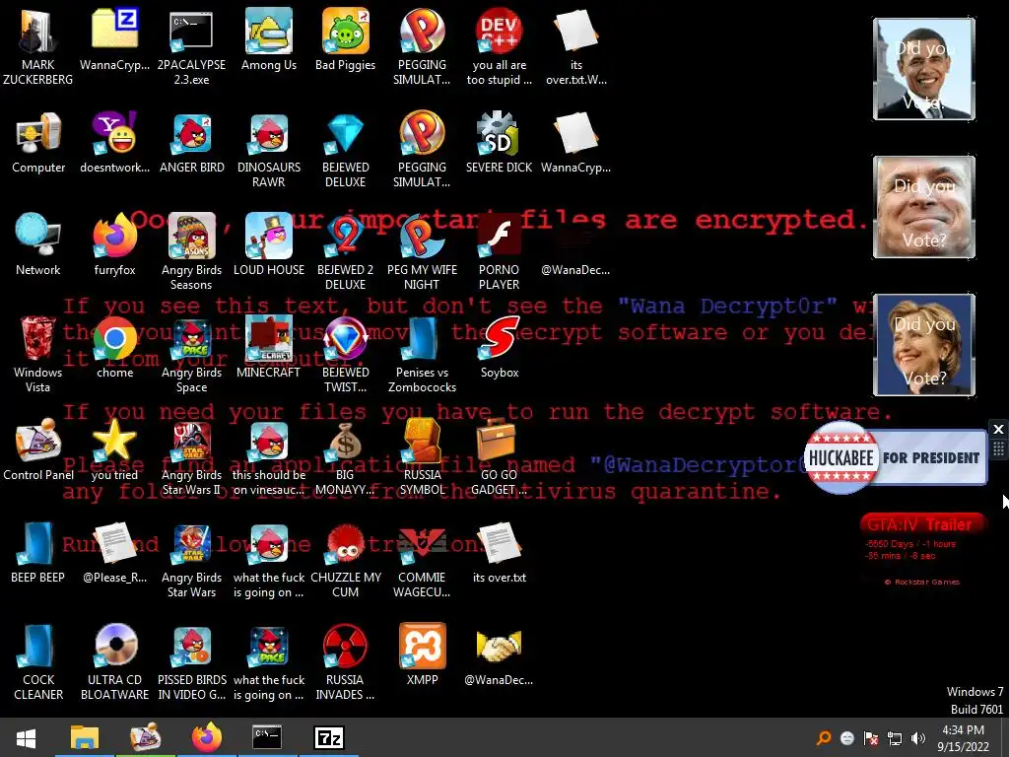Open the MARK ZUCKERBERG desktop icon
1009x757 pixels.
click(38, 46)
